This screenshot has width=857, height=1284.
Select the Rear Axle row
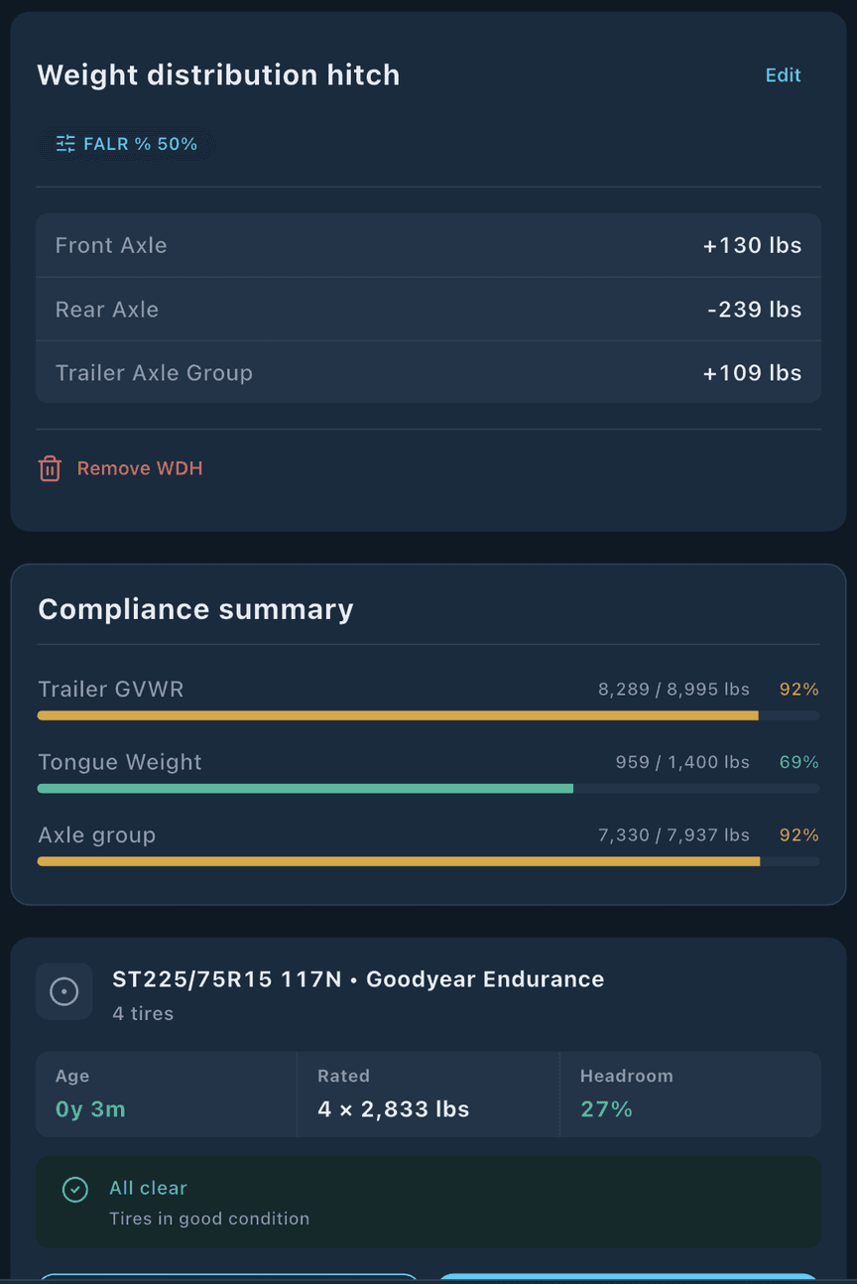(x=428, y=310)
